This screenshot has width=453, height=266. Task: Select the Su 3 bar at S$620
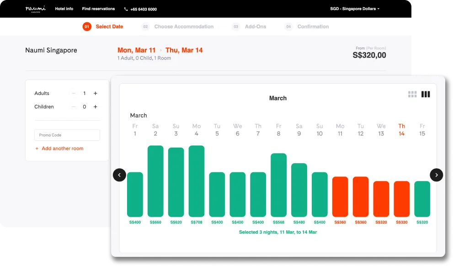click(x=176, y=182)
